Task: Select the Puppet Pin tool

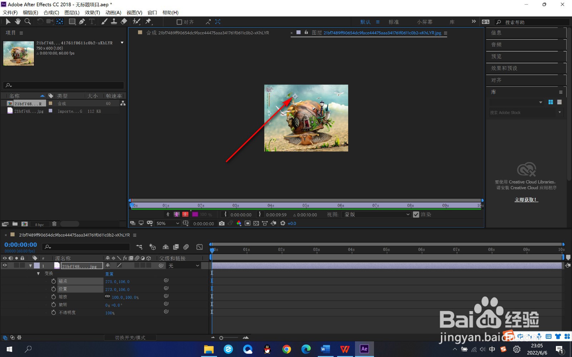Action: tap(148, 22)
